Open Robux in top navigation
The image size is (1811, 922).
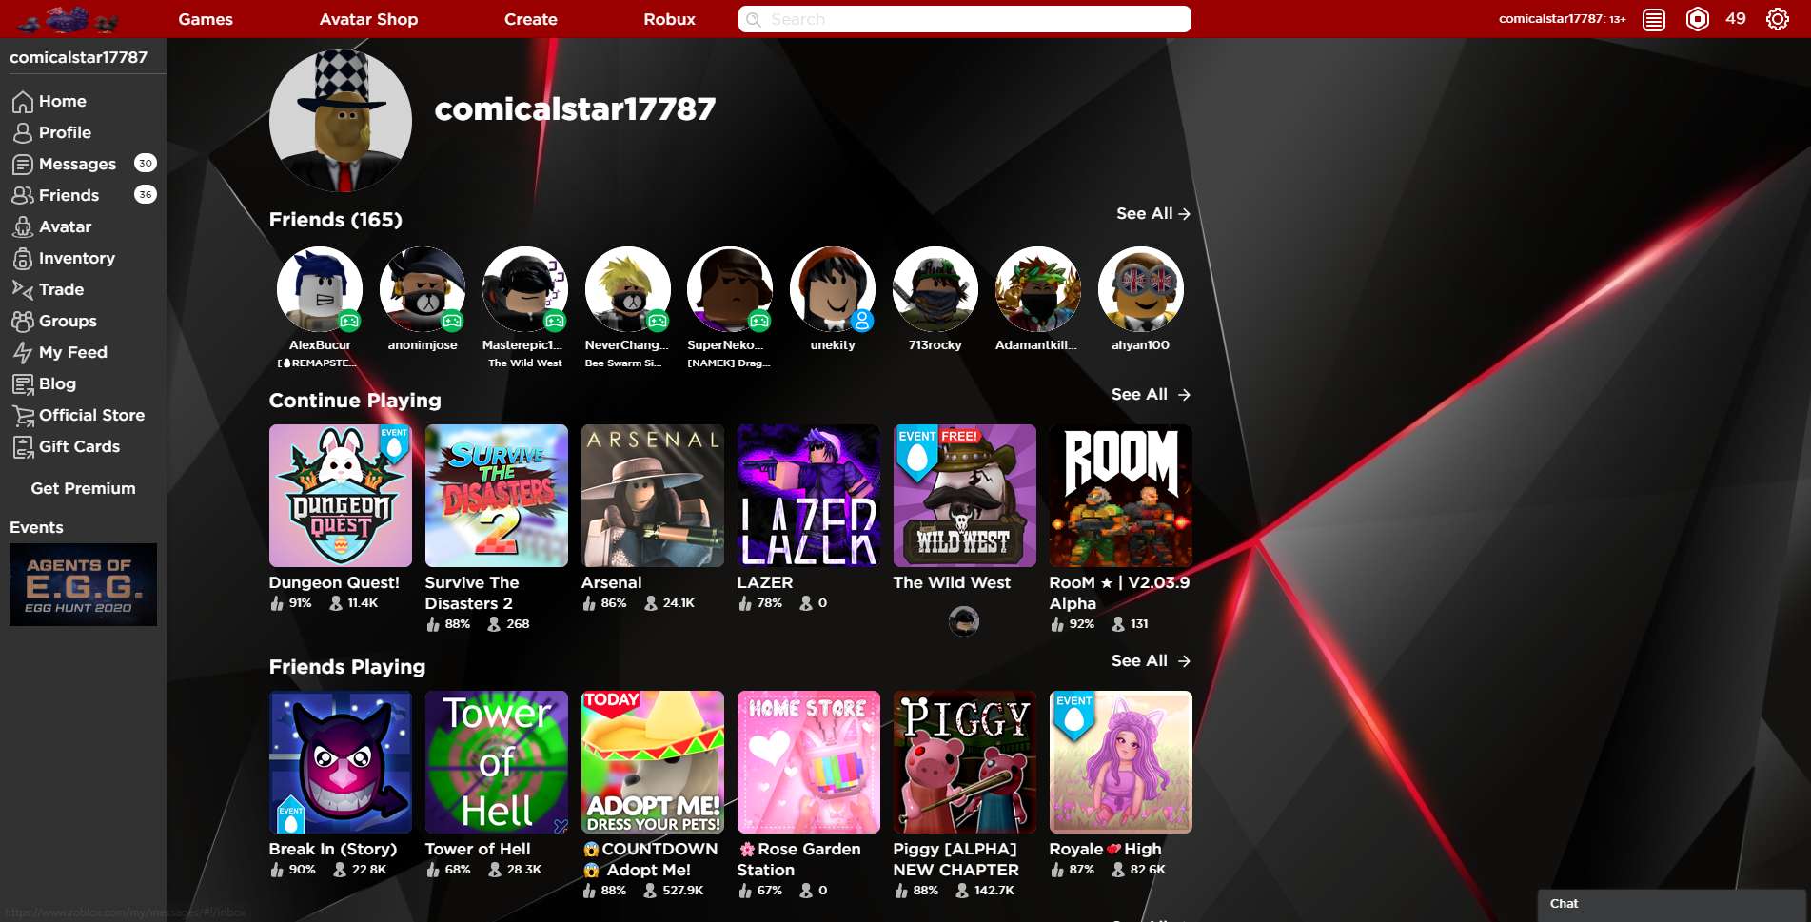click(x=669, y=19)
